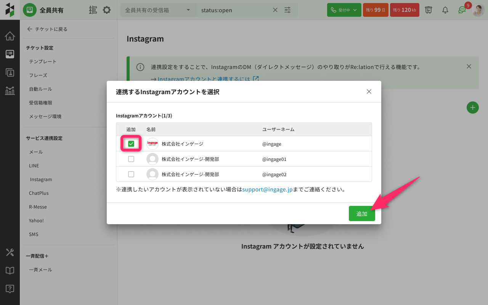Open chat icon with 9 badge
Viewport: 488px width, 305px height.
[462, 10]
